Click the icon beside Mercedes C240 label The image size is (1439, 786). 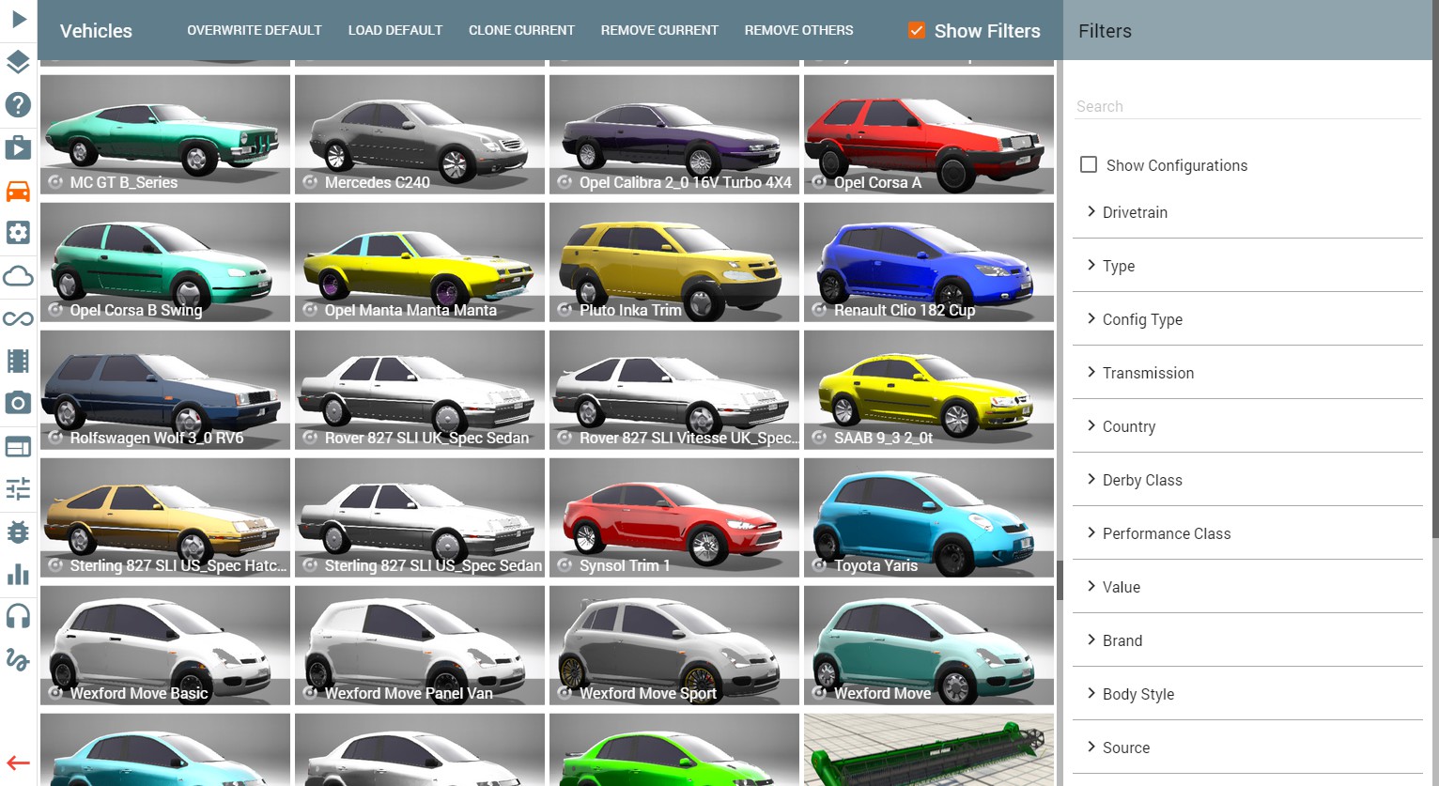pyautogui.click(x=311, y=182)
